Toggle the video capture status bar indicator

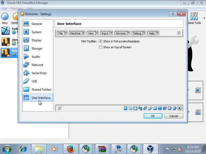click(x=165, y=108)
